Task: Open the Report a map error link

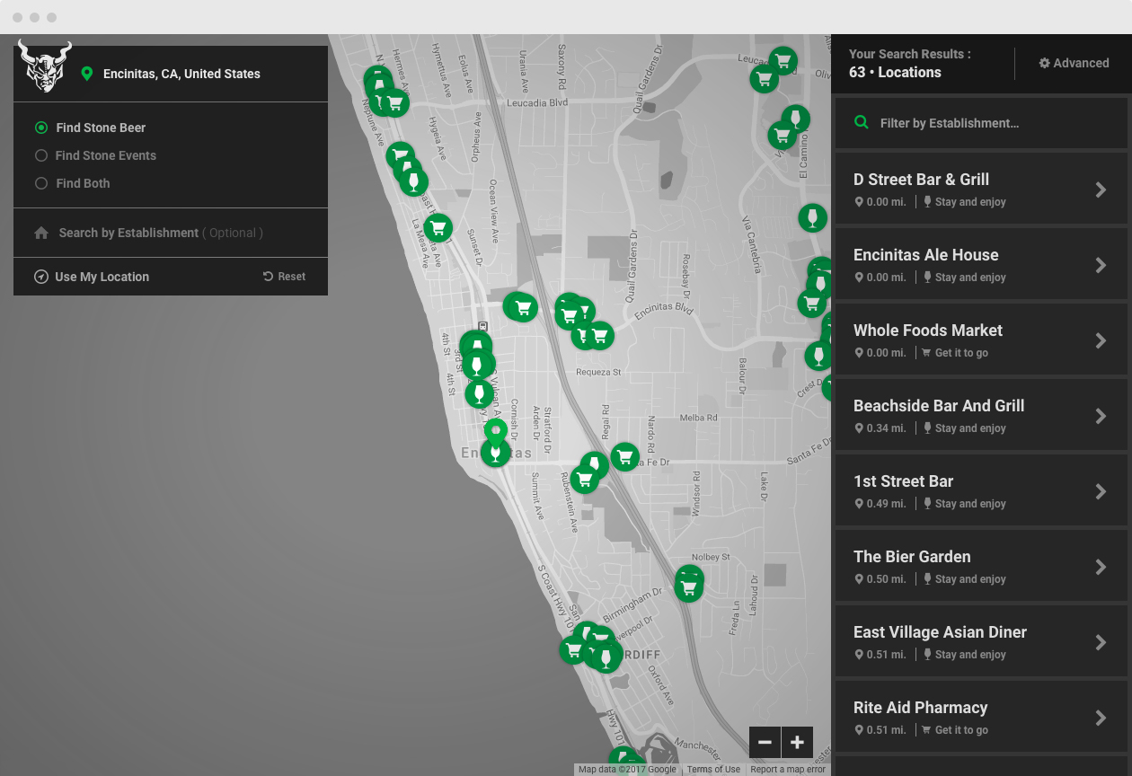Action: coord(788,770)
